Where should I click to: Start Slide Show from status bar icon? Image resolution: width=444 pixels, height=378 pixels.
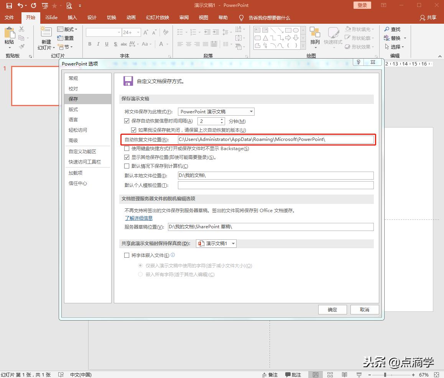coord(359,375)
